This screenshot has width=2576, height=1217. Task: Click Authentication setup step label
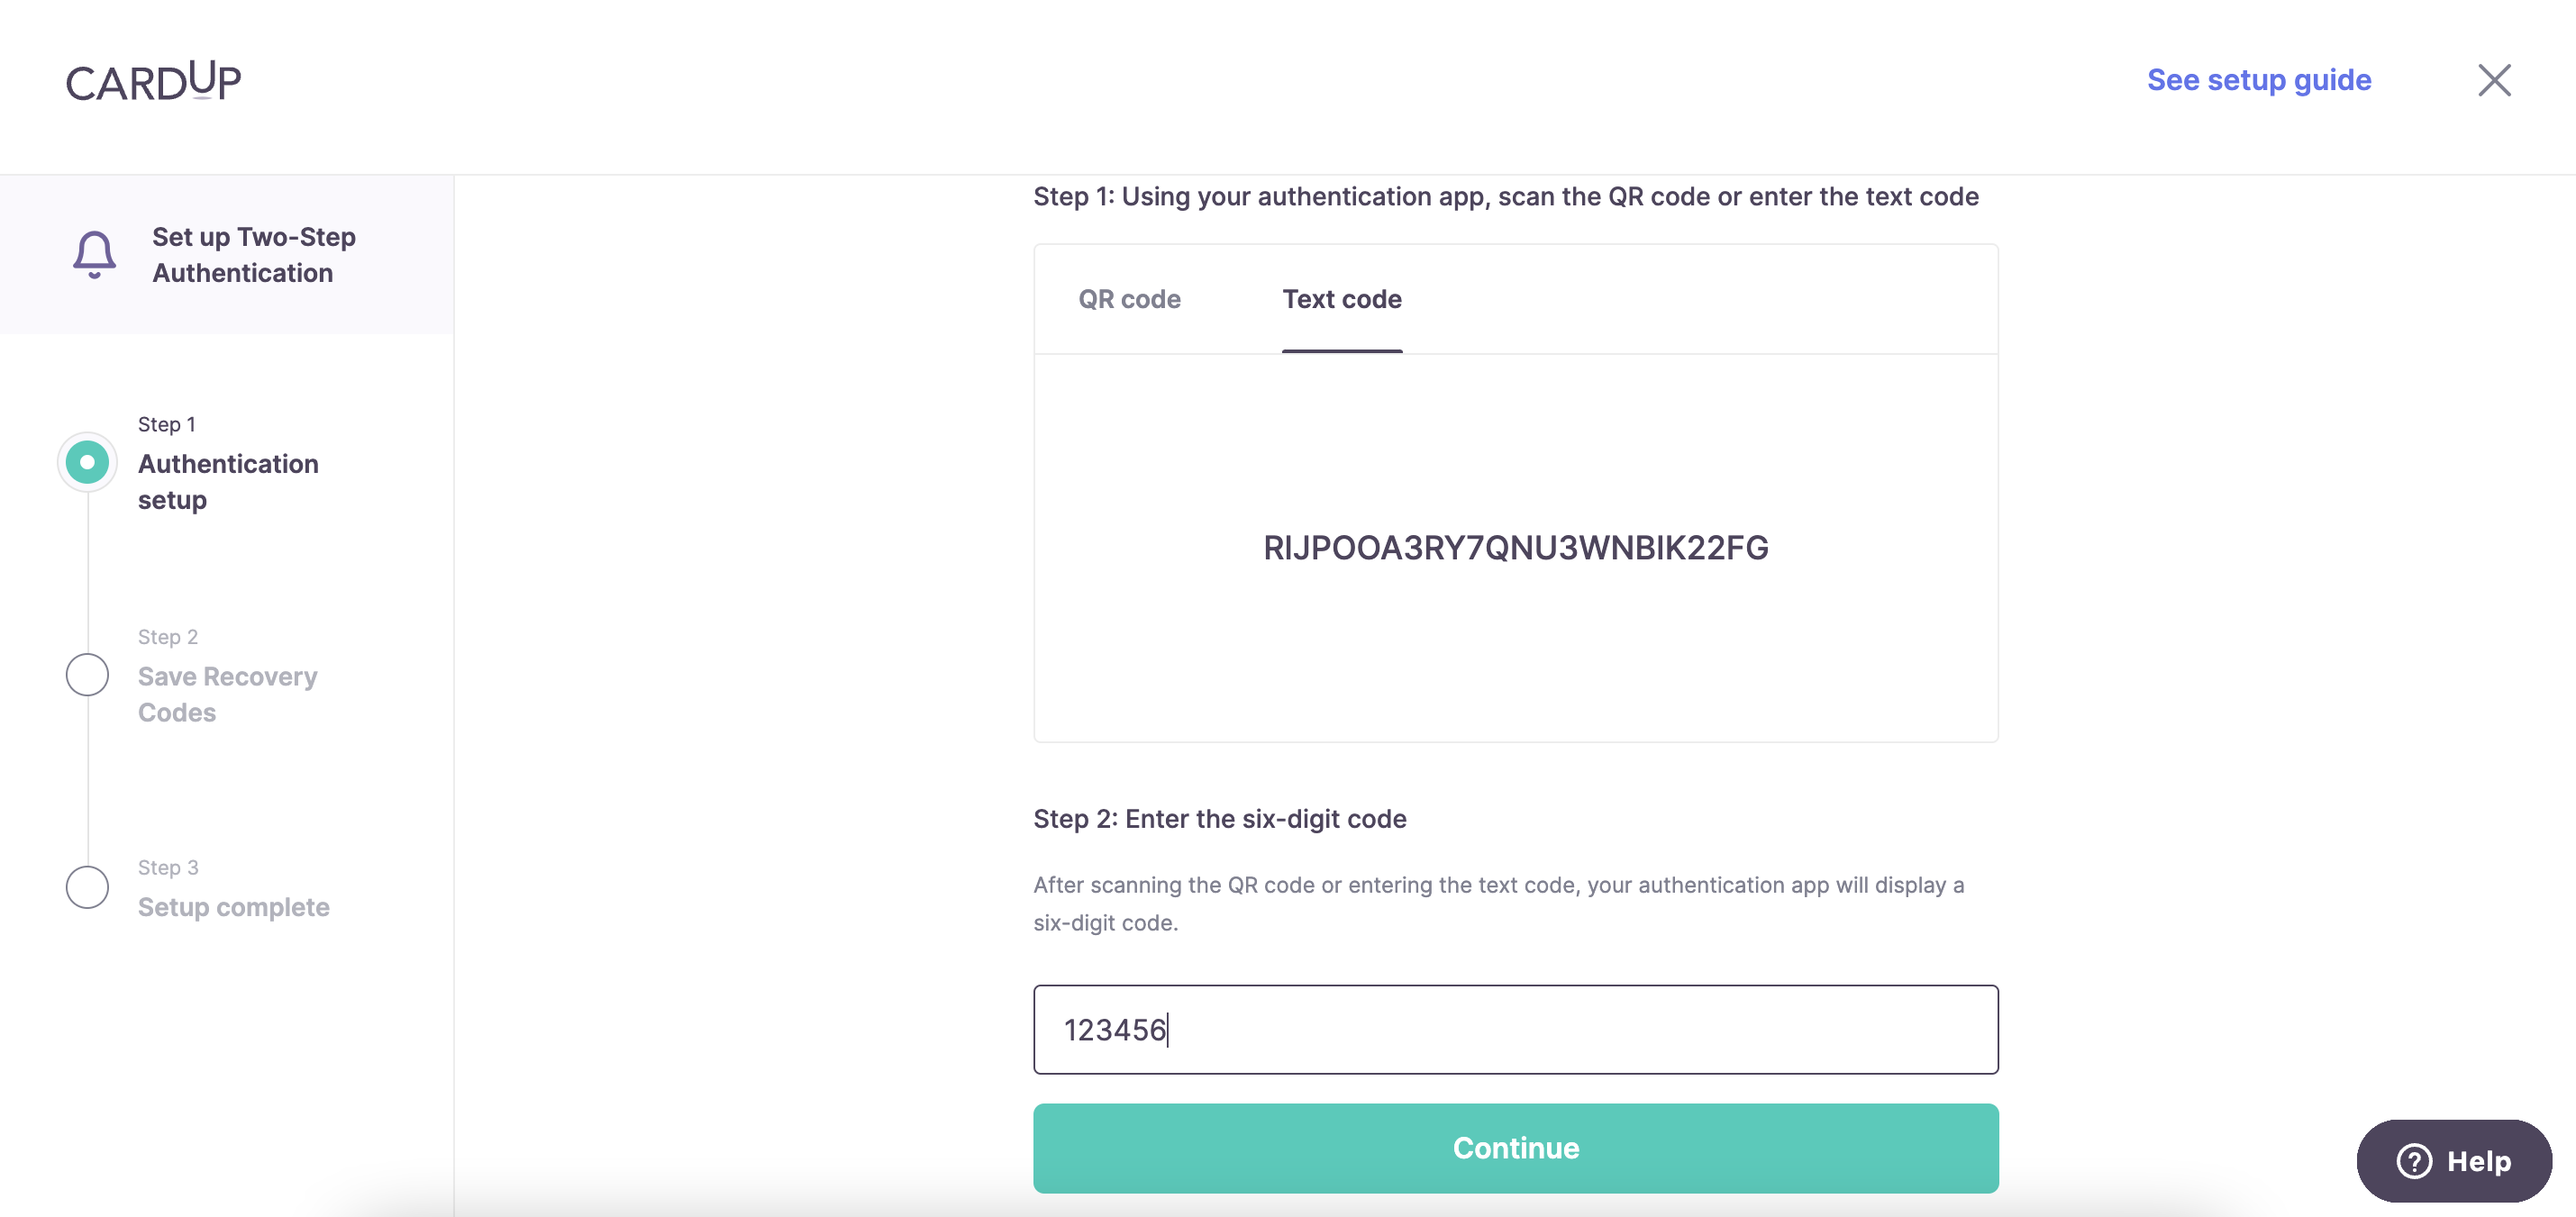pos(228,481)
